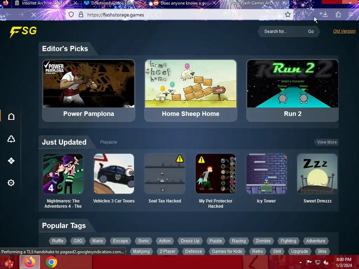Screen dimensions: 359x269
Task: Close the Download Adobe Flash tab
Action: (x=145, y=3)
